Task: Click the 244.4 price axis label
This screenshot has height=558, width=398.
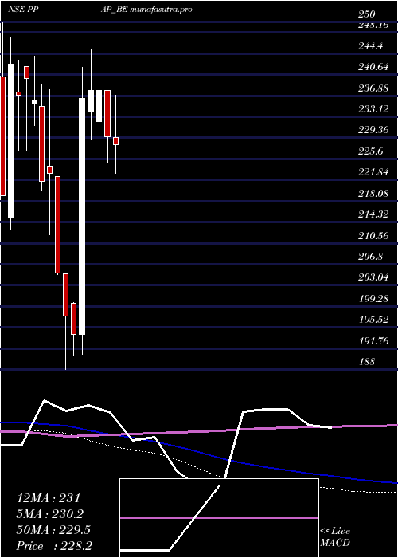Action: (370, 46)
